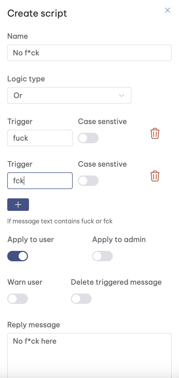
Task: Disable the Apply to user switch
Action: [x=18, y=256]
